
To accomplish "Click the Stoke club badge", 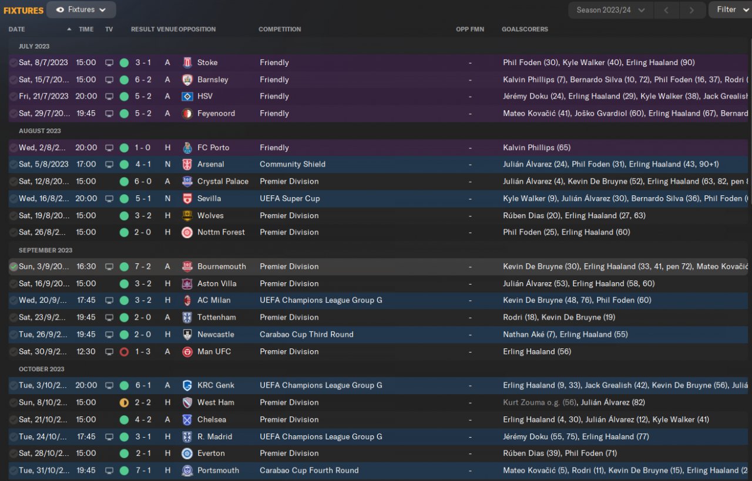I will pyautogui.click(x=187, y=63).
